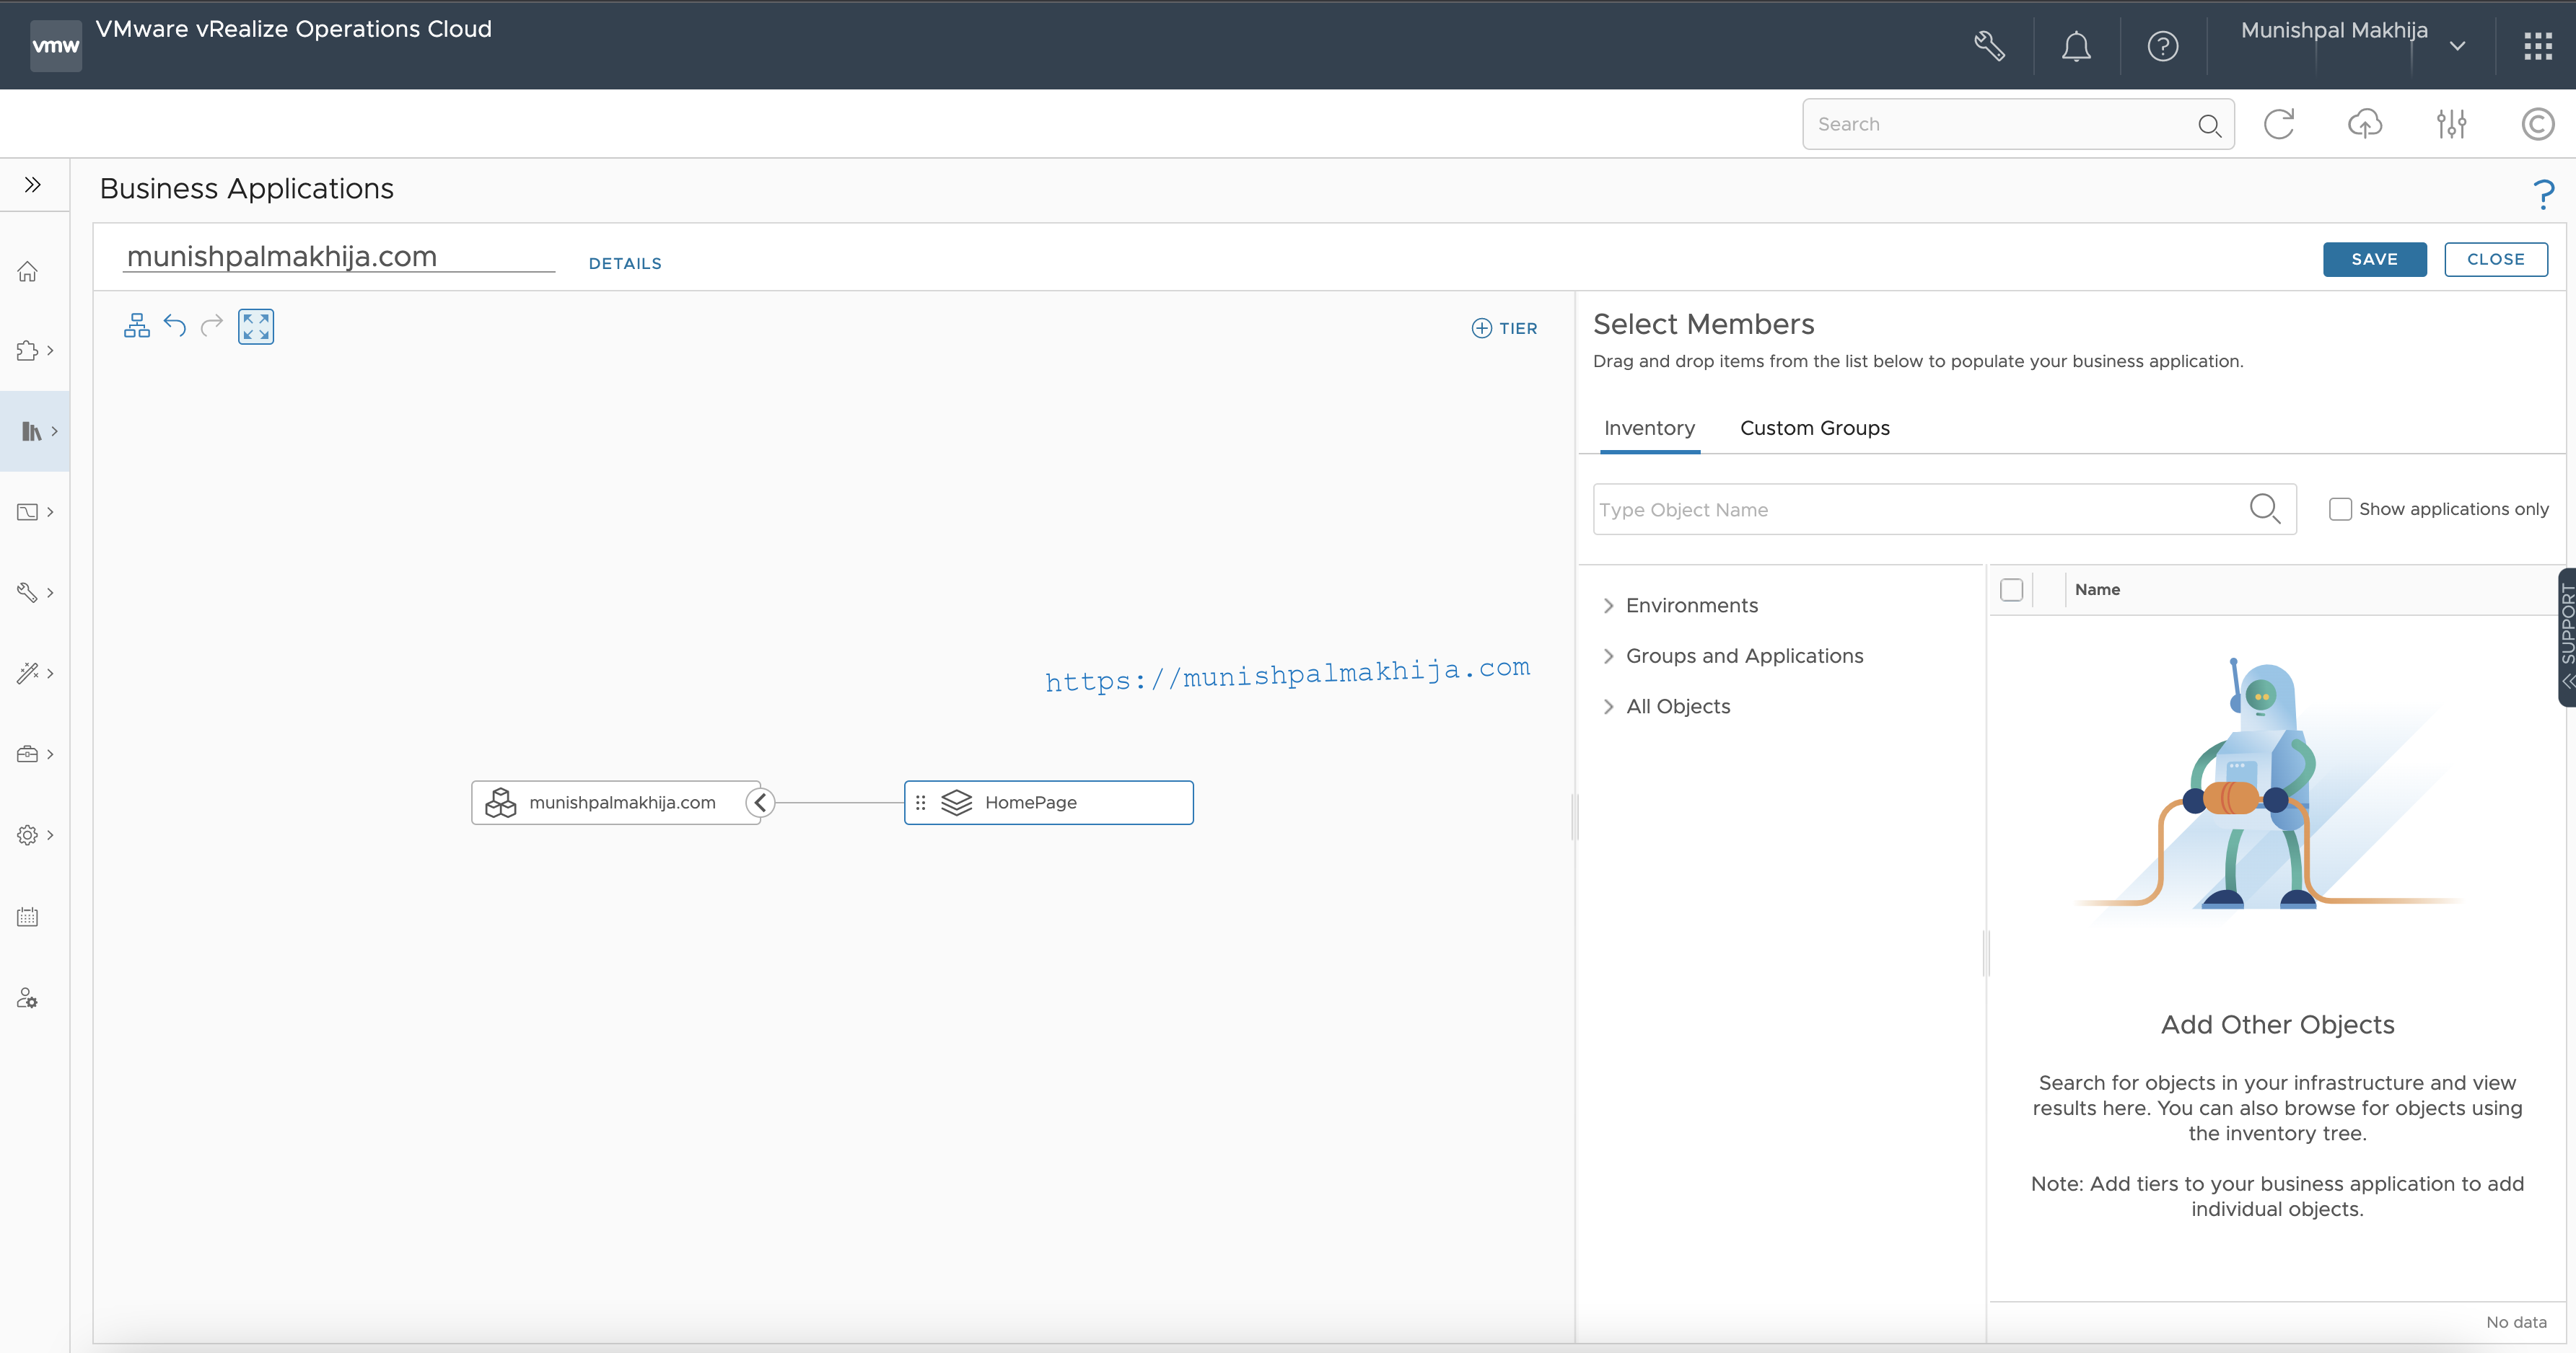Click the Business Applications heading
The height and width of the screenshot is (1353, 2576).
(246, 188)
